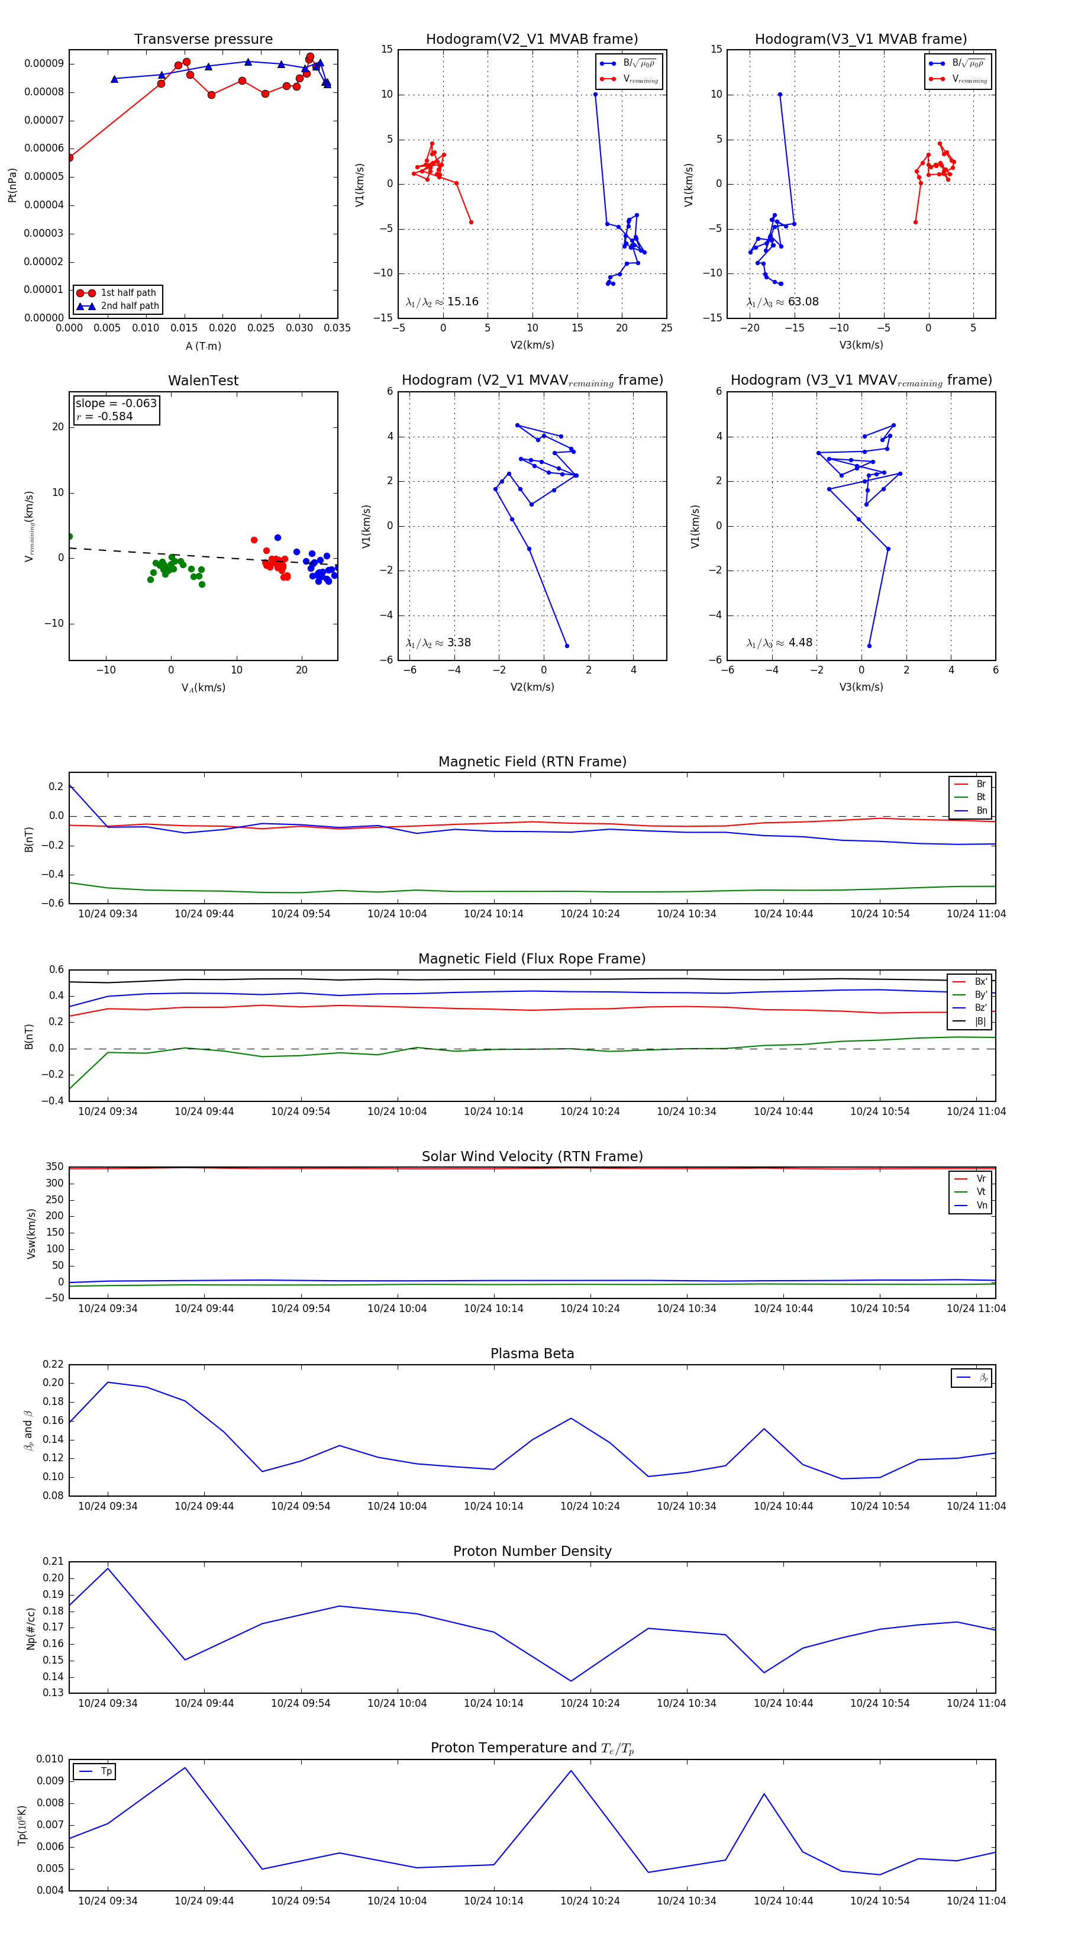Click the beta_p legend in Plasma Beta plot
This screenshot has height=1953, width=1065.
[x=972, y=1378]
